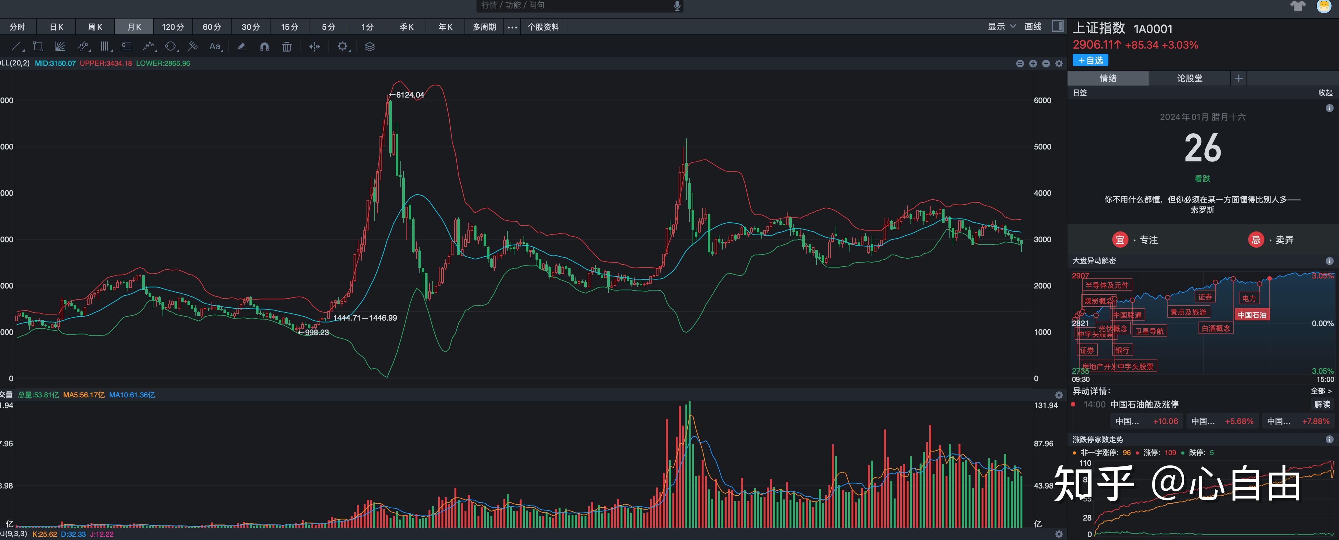Click the microphone icon in the search bar
This screenshot has width=1339, height=540.
tap(676, 6)
